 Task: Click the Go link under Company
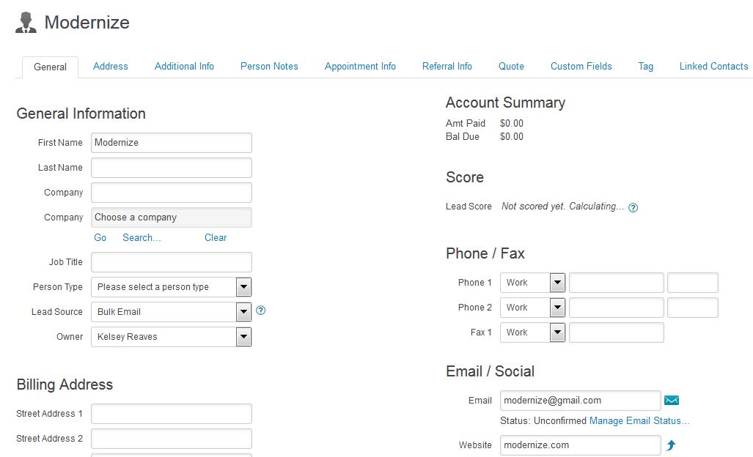click(x=100, y=237)
